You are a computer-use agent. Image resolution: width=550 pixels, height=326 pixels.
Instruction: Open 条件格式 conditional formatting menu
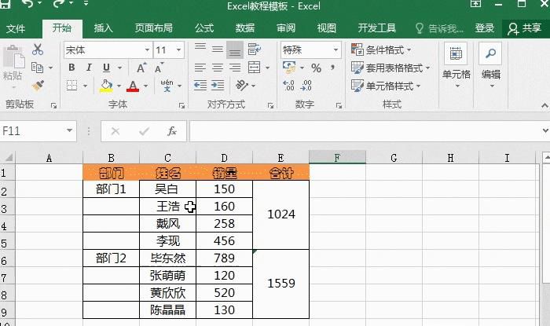click(x=381, y=49)
